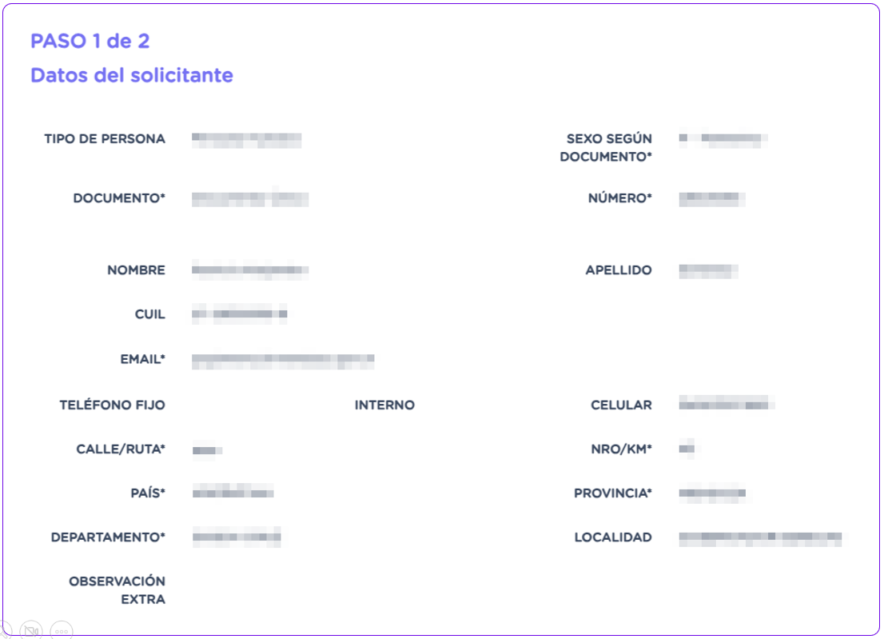
Task: Click the Nombre field value
Action: 249,270
